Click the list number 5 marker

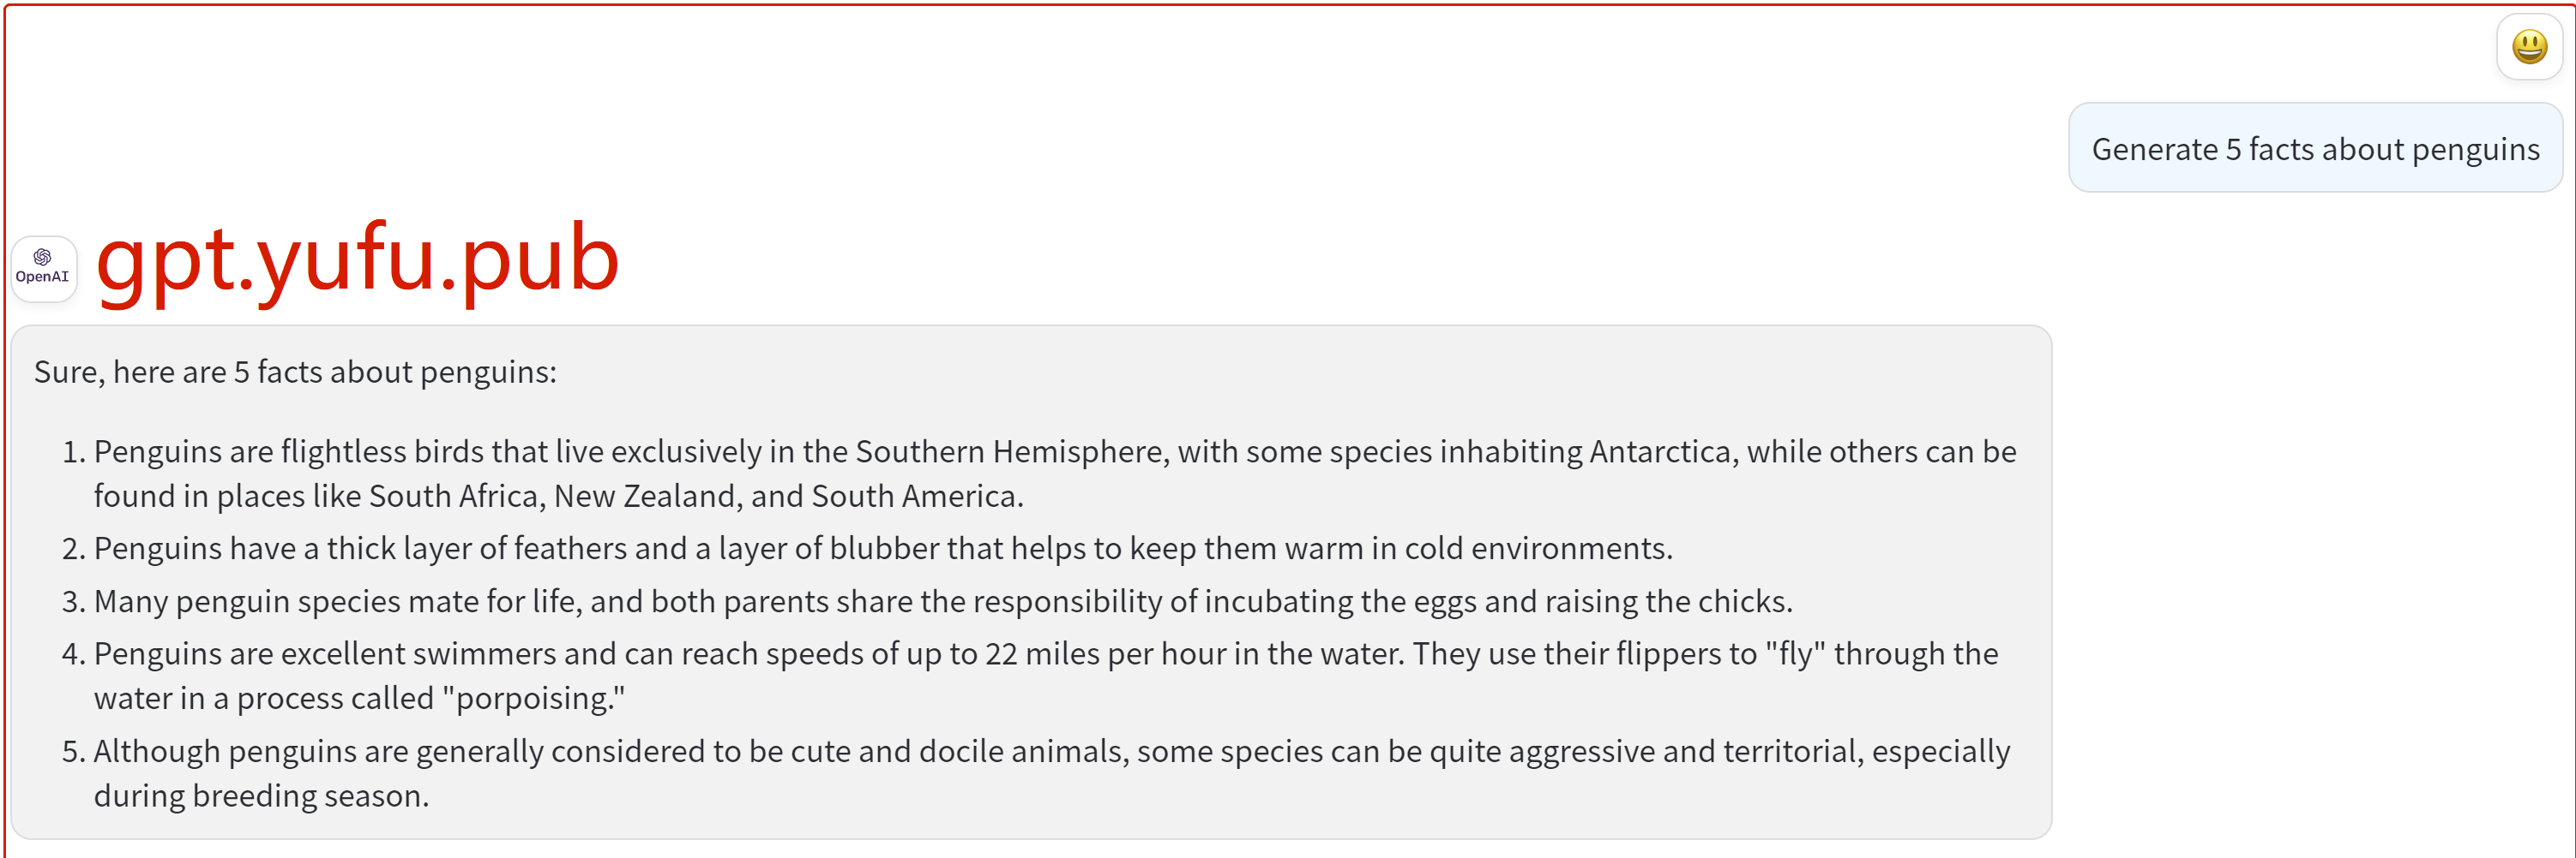coord(73,752)
